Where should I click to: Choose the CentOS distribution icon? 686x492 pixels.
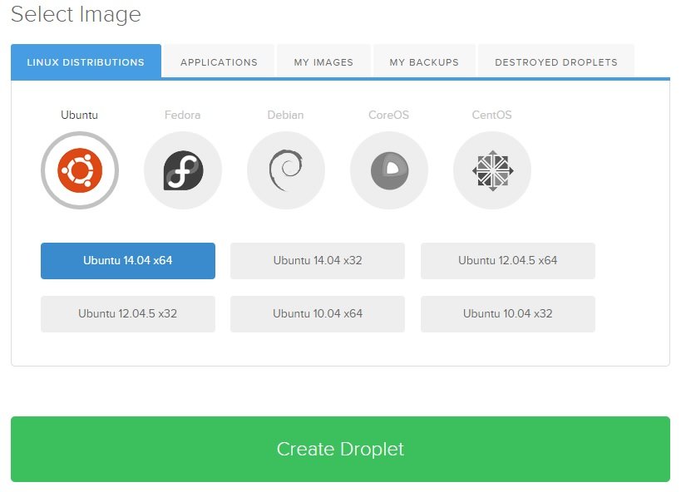[x=492, y=170]
